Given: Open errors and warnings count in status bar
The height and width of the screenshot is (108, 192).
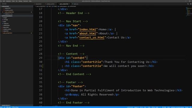Looking at the screenshot, I should [9, 107].
